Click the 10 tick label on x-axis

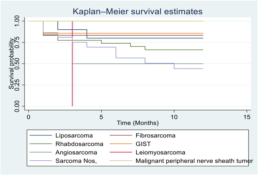pyautogui.click(x=174, y=117)
